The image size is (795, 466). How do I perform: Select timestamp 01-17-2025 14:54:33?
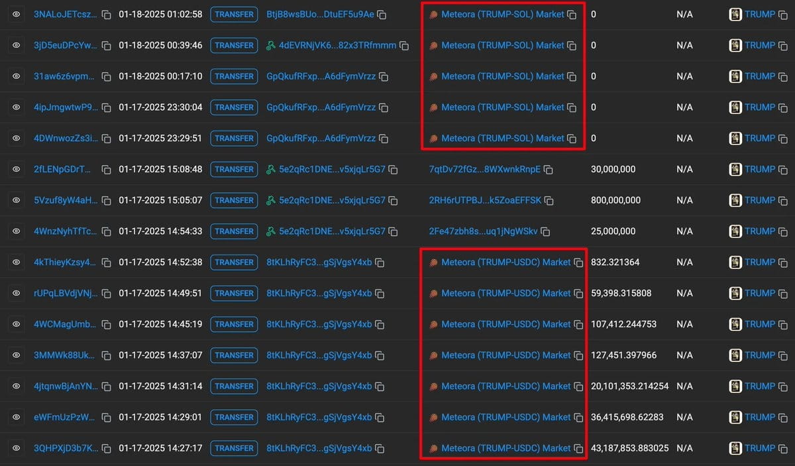[x=160, y=231]
